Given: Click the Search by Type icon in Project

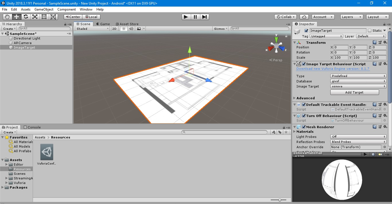Looking at the screenshot, I should (273, 132).
